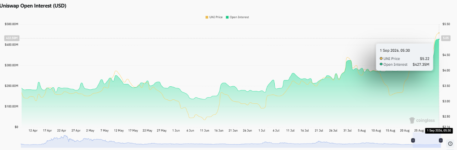The height and width of the screenshot is (150, 457).
Task: Click the '22 Apr' date label
Action: tap(62, 130)
